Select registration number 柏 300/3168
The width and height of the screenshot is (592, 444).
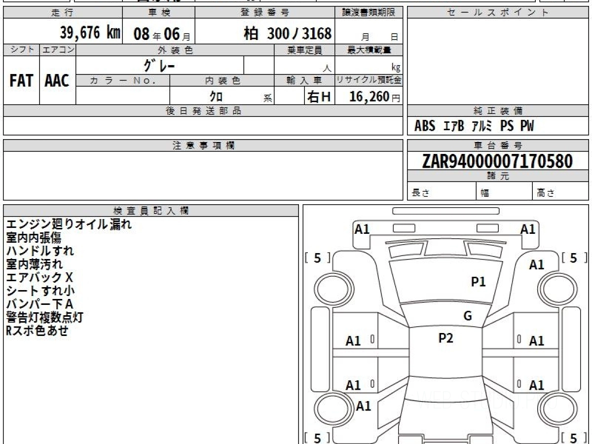tap(288, 34)
